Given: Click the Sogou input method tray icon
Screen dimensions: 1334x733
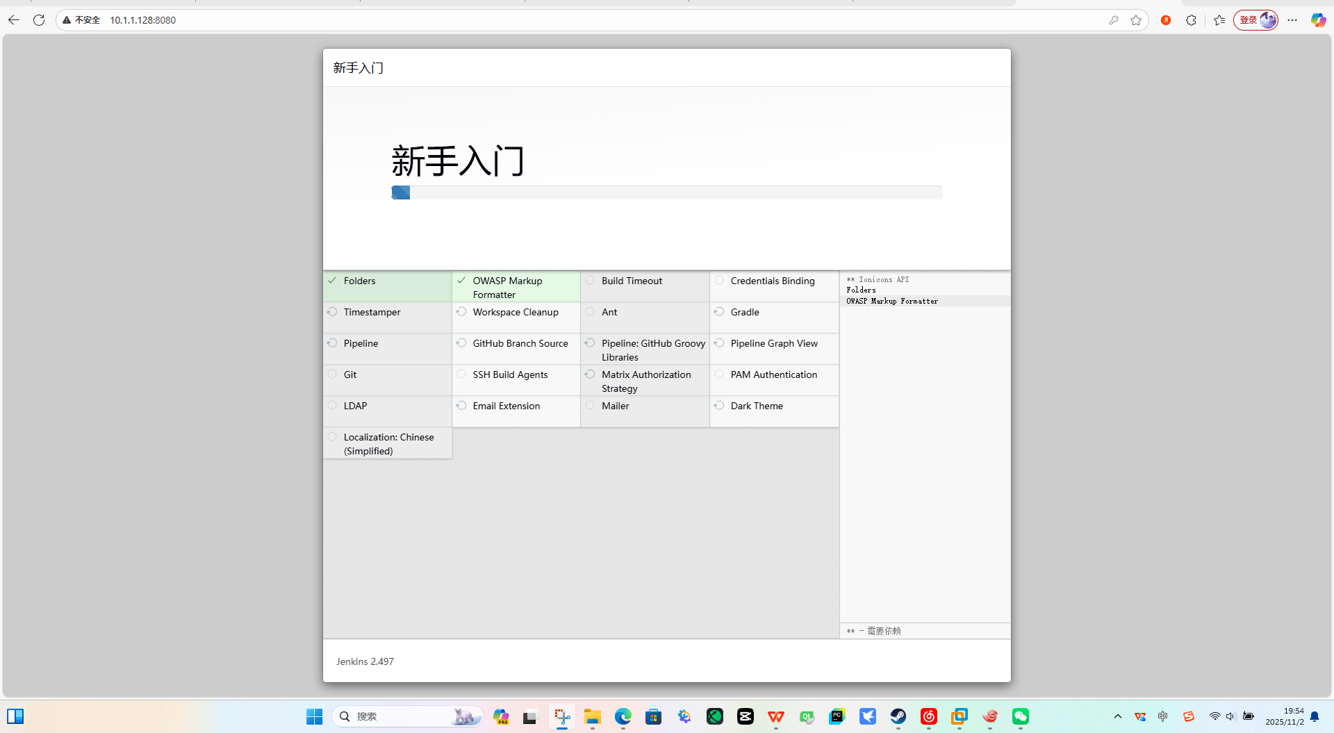Looking at the screenshot, I should [x=1189, y=716].
